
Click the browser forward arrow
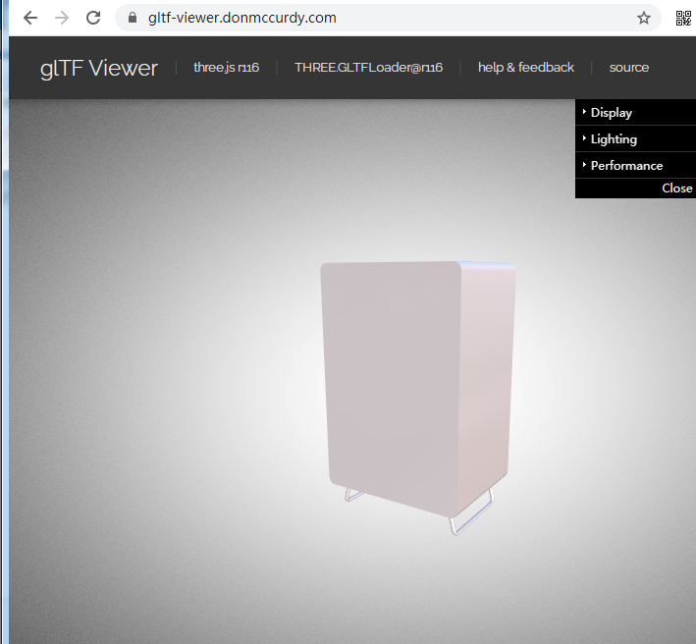tap(62, 18)
